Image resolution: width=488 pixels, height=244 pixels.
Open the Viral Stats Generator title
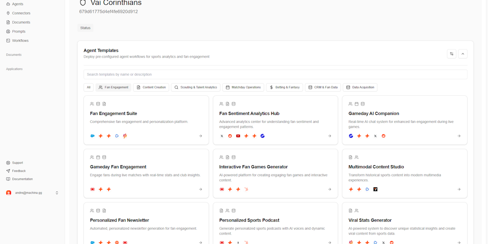(x=370, y=220)
